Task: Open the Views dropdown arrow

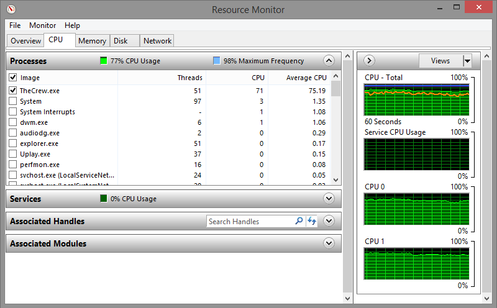Action: tap(467, 60)
